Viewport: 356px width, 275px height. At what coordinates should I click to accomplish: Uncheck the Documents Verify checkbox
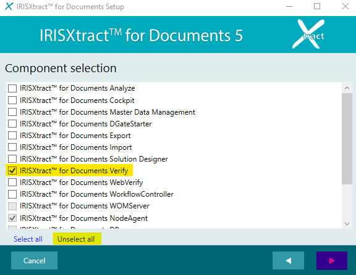point(12,171)
